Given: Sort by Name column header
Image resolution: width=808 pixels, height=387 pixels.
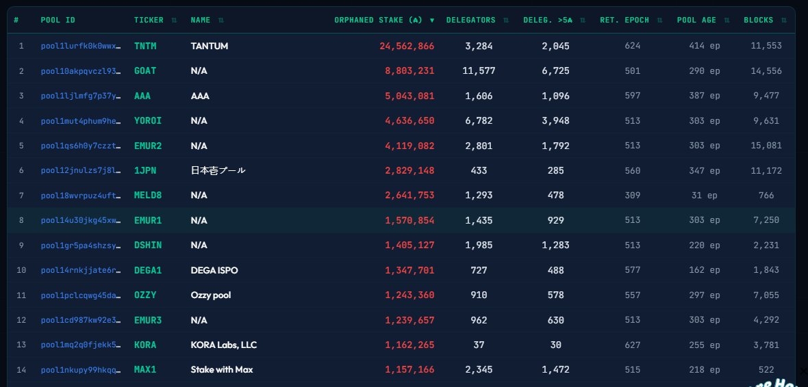Looking at the screenshot, I should tap(207, 20).
